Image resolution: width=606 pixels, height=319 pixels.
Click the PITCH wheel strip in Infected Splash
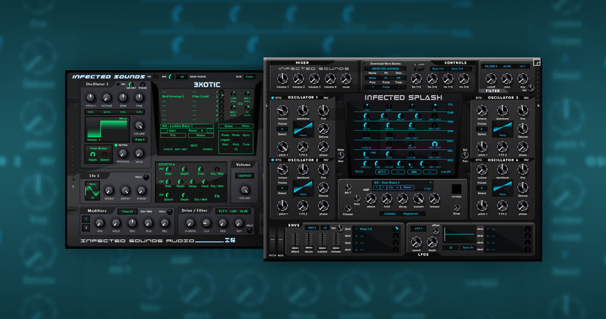click(272, 240)
